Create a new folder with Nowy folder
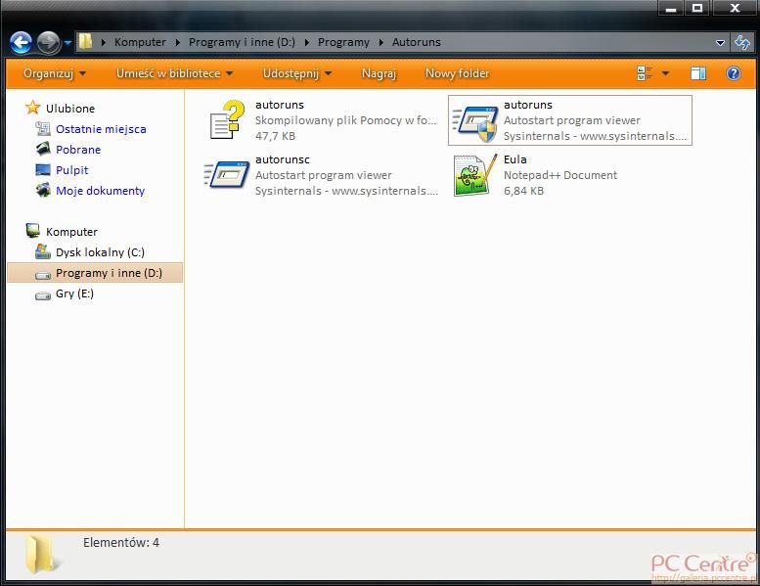 457,73
